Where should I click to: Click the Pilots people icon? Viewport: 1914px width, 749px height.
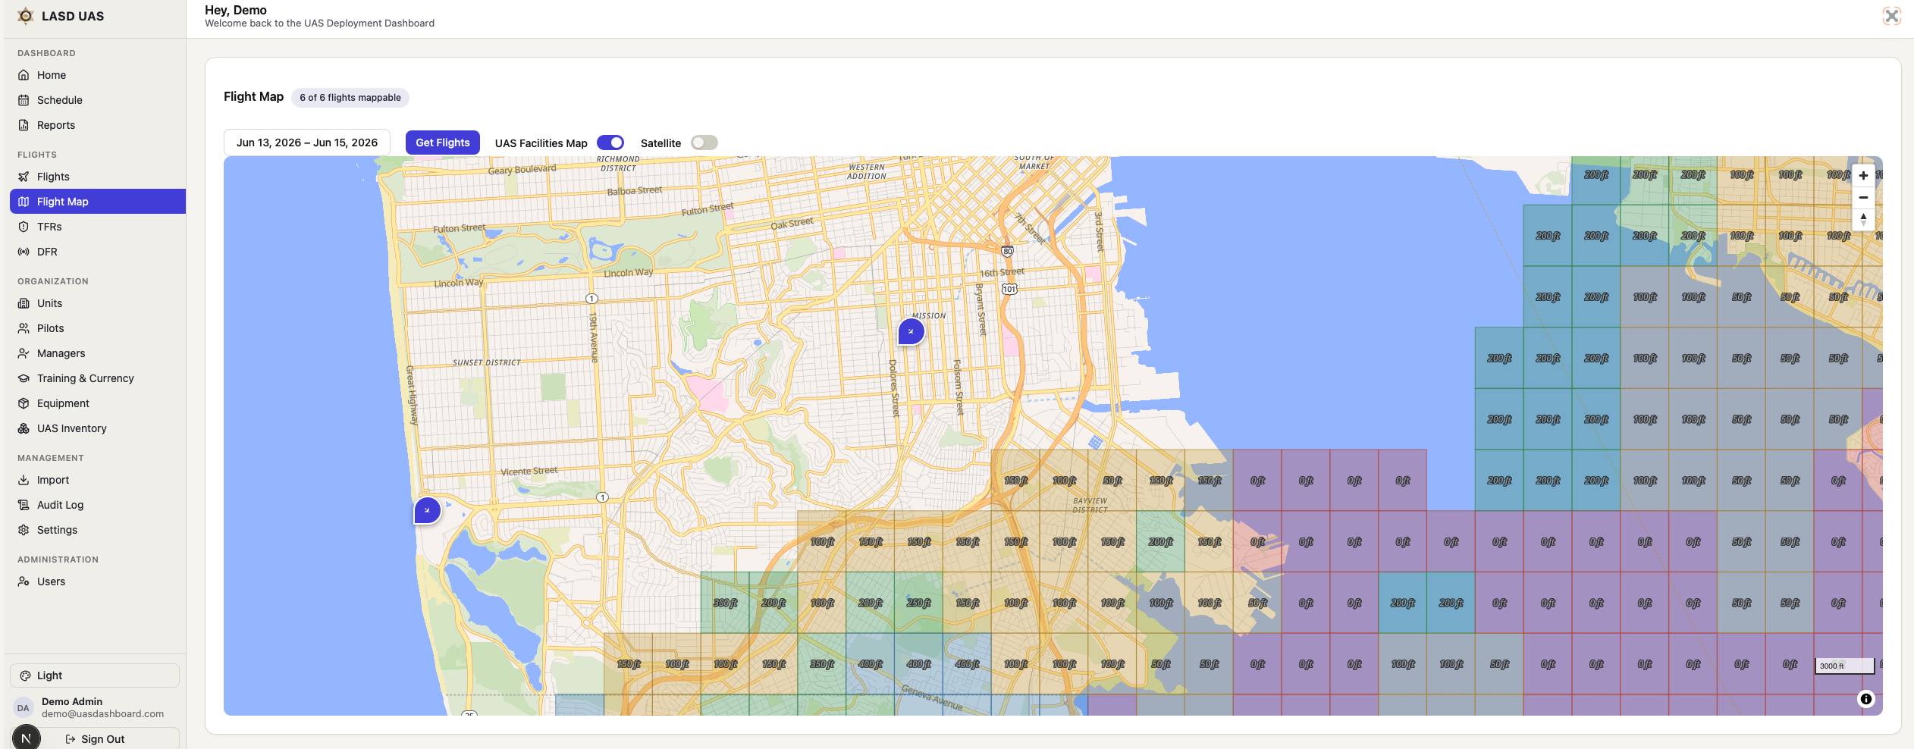coord(24,328)
